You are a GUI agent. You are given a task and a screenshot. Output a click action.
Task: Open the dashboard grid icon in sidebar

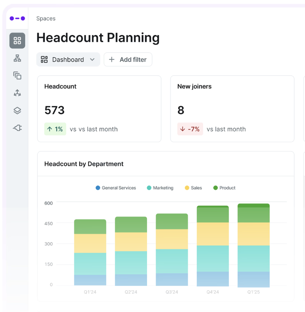click(17, 40)
